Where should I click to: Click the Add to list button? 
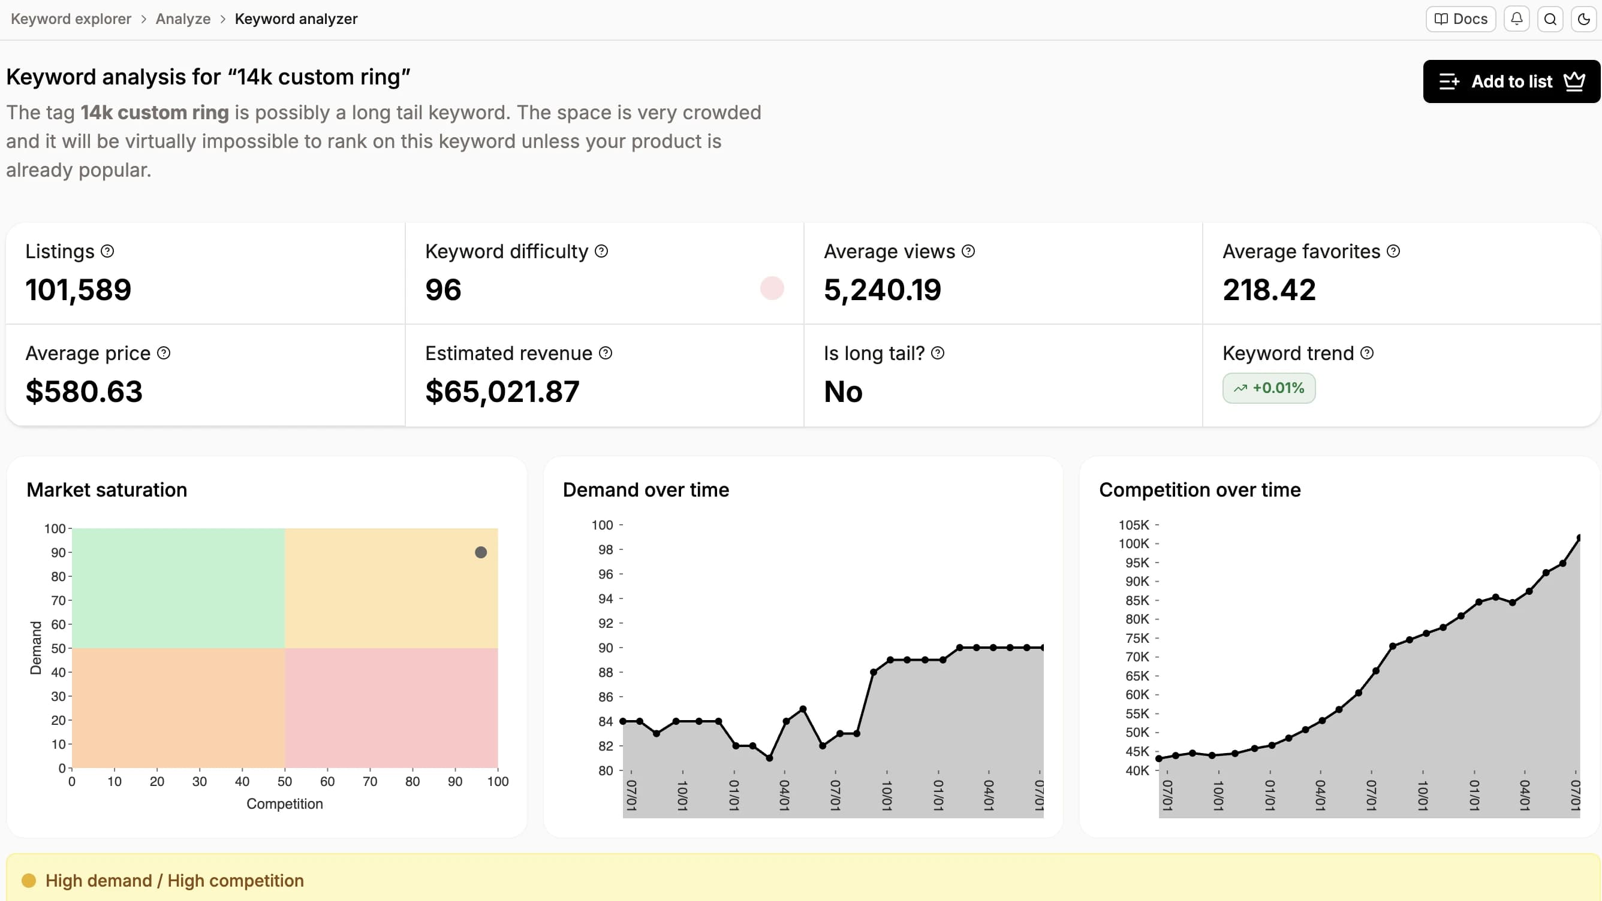(x=1512, y=81)
